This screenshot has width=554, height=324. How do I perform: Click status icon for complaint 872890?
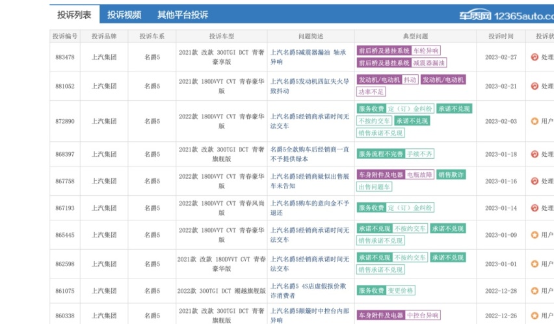[534, 121]
